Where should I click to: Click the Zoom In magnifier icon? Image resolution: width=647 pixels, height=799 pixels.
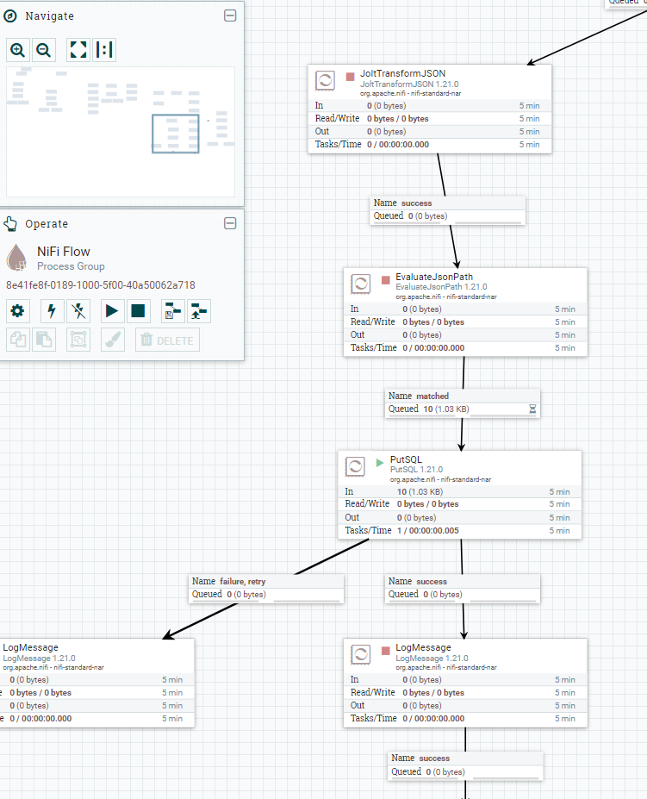(18, 50)
